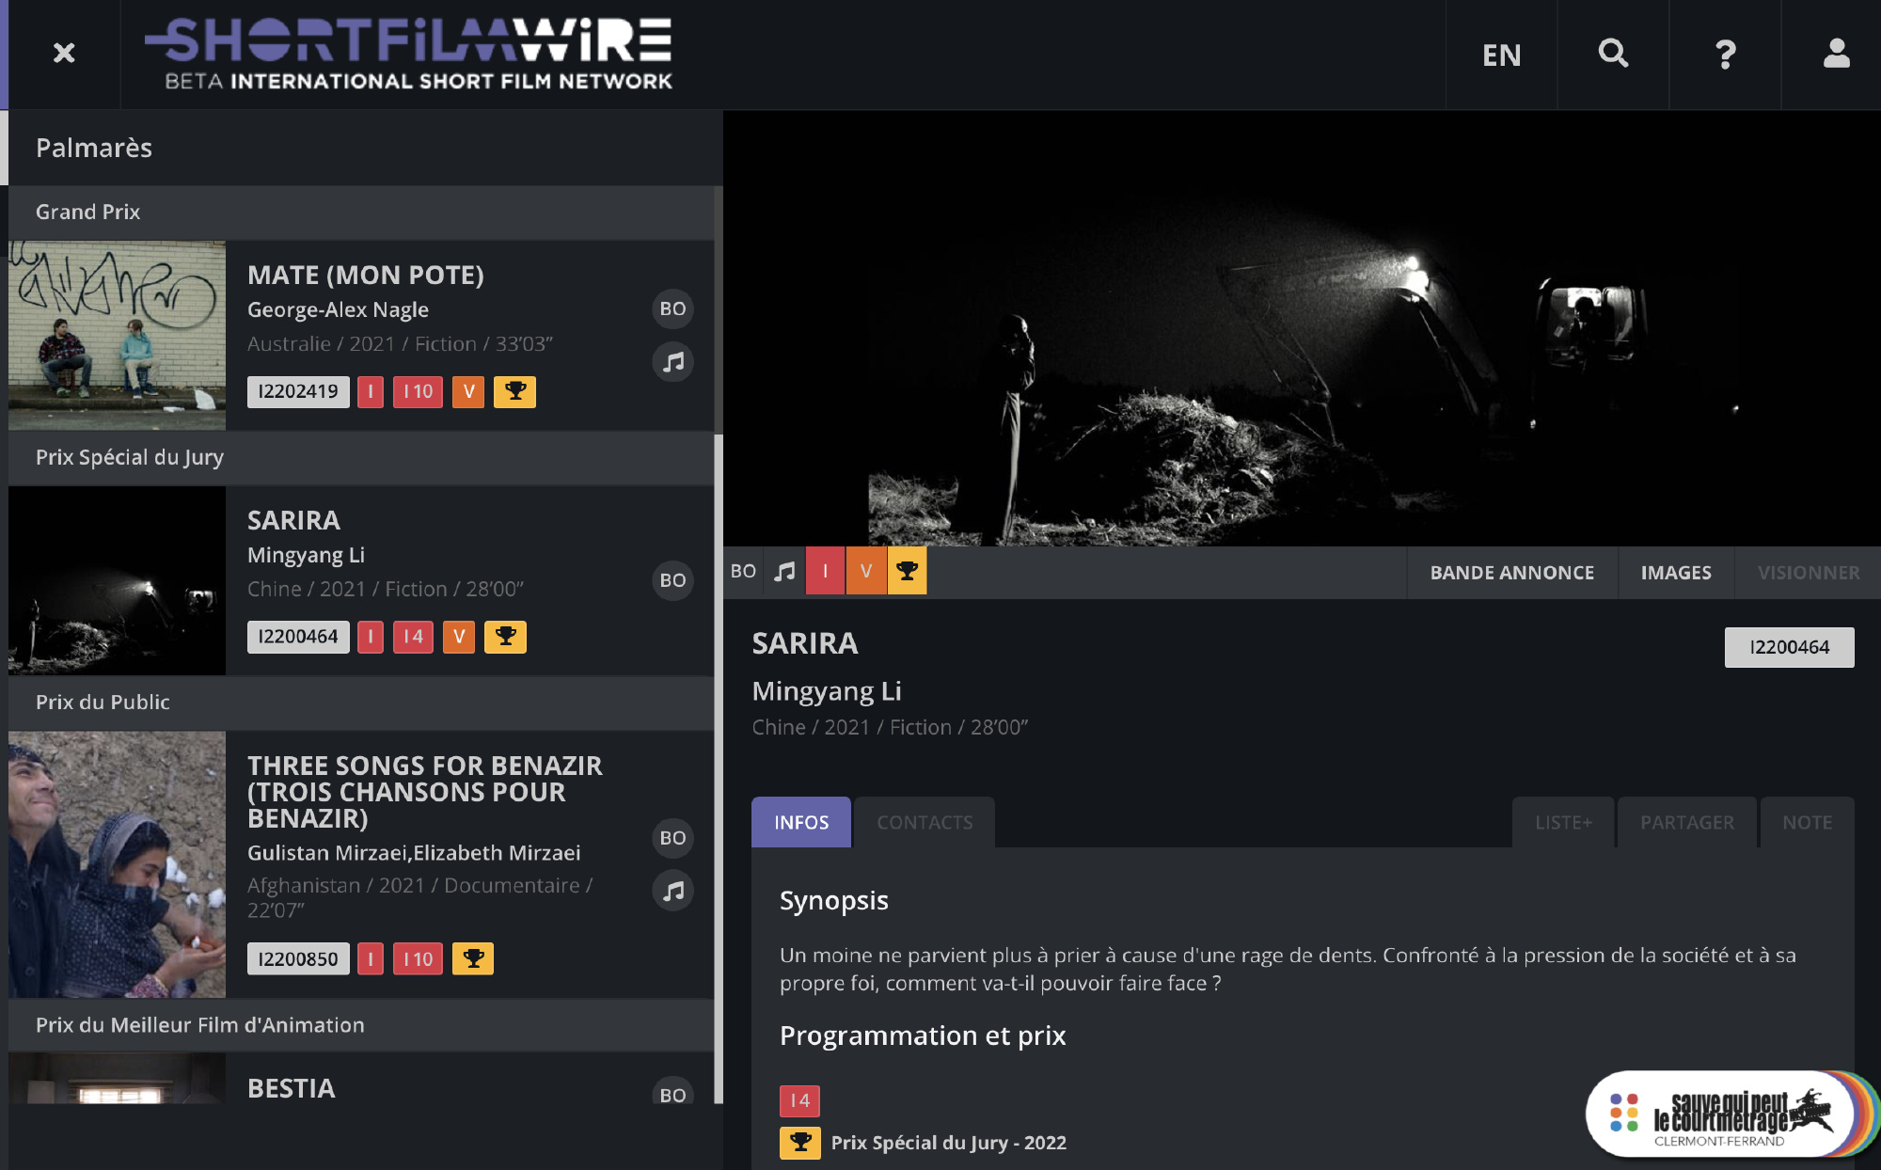Click music note icon on Three Songs for Benazir

[672, 891]
